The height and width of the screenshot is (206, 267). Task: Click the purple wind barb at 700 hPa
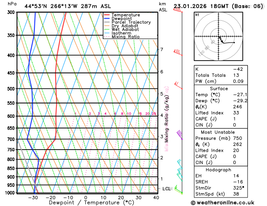click(x=180, y=135)
